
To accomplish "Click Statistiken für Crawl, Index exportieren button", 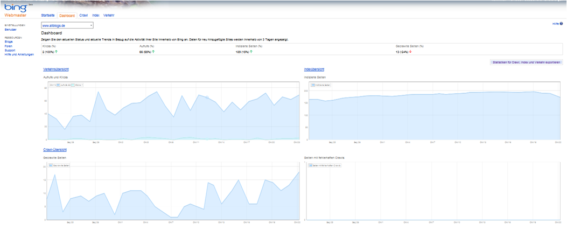I will (x=526, y=62).
